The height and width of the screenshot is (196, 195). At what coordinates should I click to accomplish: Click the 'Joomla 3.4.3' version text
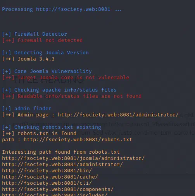36,59
